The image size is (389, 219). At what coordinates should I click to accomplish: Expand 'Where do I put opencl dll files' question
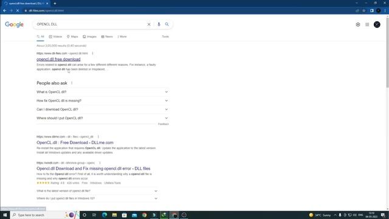[x=97, y=198]
